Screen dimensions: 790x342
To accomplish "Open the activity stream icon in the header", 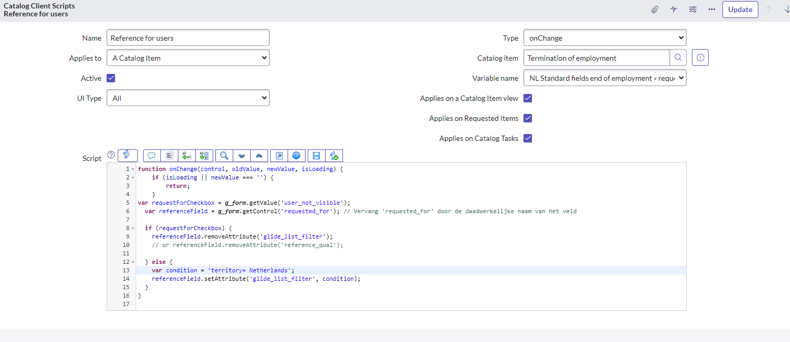I will [x=673, y=9].
